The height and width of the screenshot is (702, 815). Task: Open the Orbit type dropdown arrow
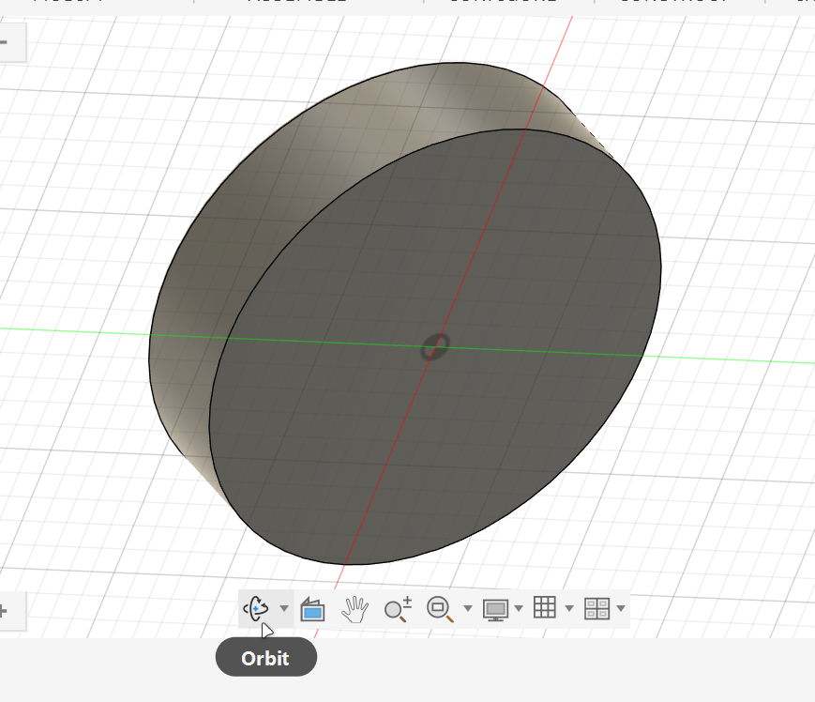(x=284, y=608)
